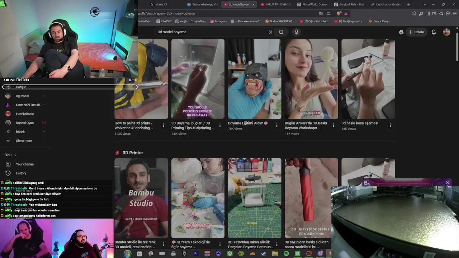This screenshot has width=459, height=258.
Task: Open the Create menu
Action: [x=416, y=32]
